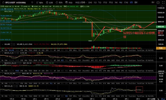The width and height of the screenshot is (166, 100).
Task: Select TRIX in the VOLUME pane selector
Action: coord(30,50)
